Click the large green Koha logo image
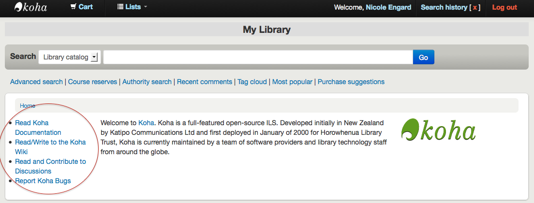The image size is (534, 203). pyautogui.click(x=439, y=130)
